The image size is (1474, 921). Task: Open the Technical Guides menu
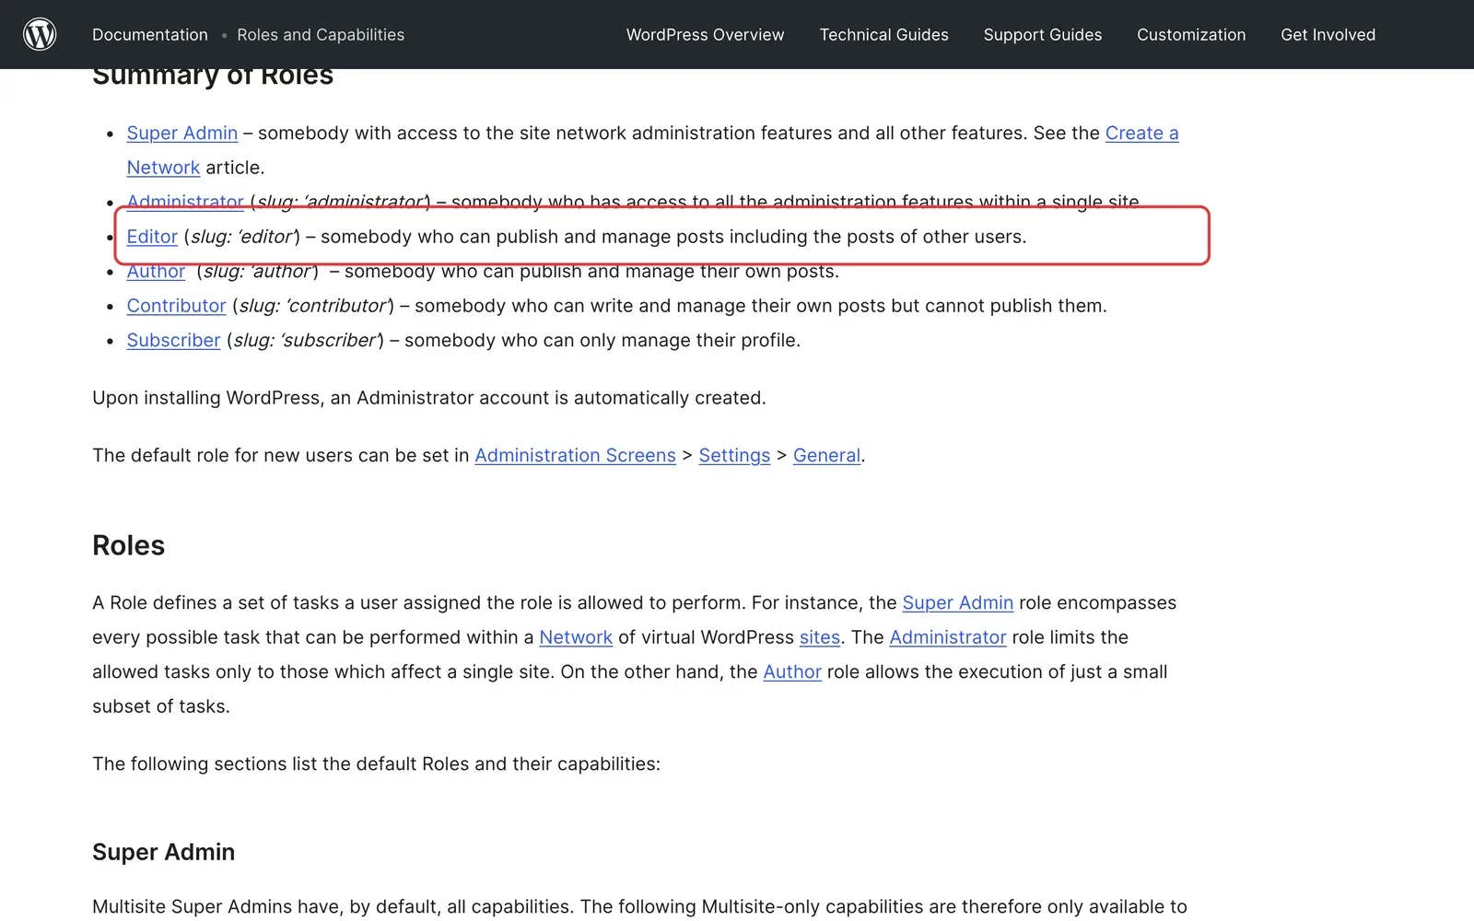coord(884,35)
